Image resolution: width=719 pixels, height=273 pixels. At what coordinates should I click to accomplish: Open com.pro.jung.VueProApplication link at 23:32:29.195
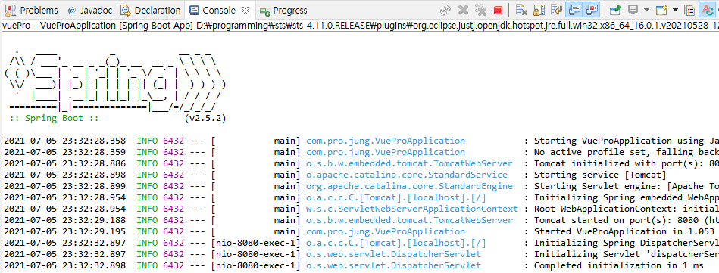coord(386,231)
